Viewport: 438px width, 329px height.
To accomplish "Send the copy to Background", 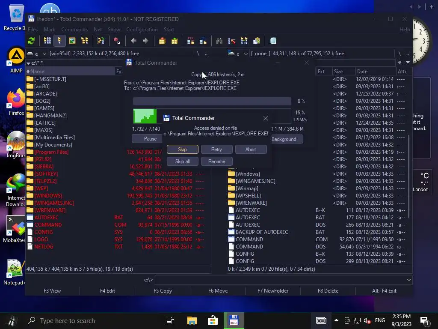I will point(286,139).
